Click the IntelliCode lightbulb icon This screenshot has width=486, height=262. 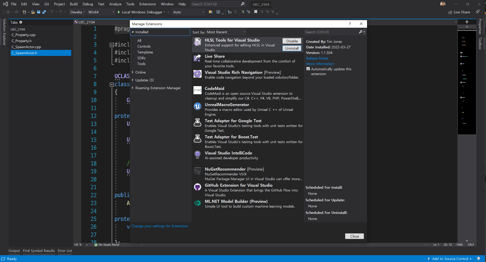point(198,155)
